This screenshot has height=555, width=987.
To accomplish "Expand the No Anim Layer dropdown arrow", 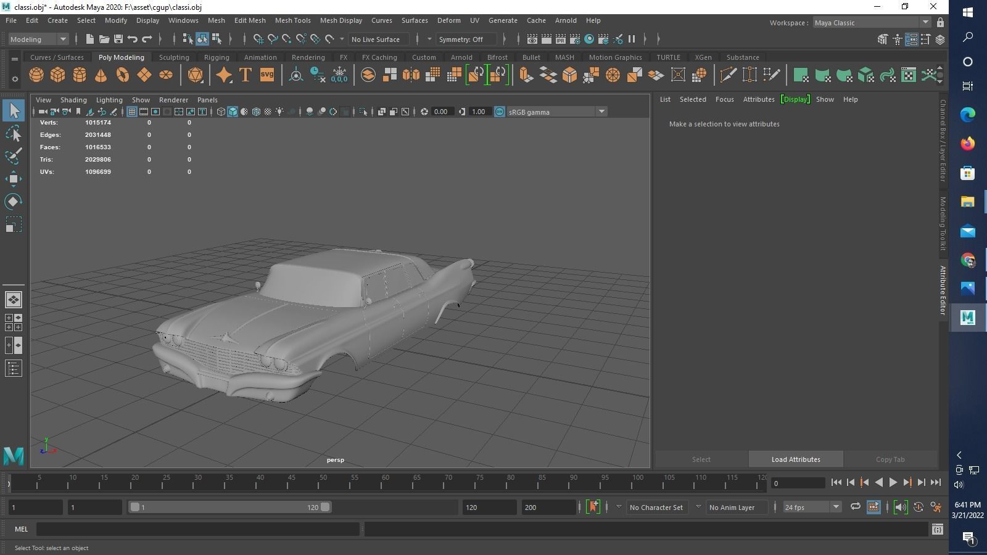I will [x=698, y=507].
